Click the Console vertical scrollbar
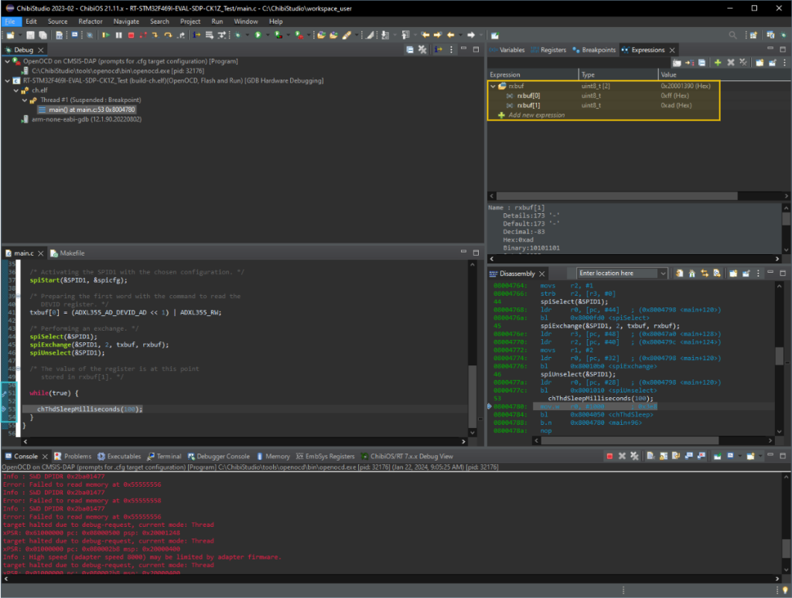 786,523
